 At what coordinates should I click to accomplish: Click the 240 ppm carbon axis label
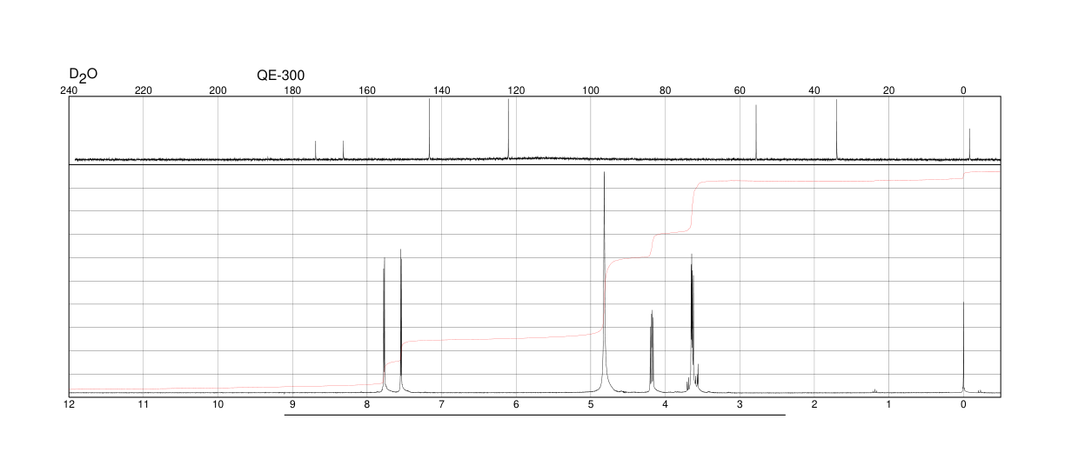70,90
